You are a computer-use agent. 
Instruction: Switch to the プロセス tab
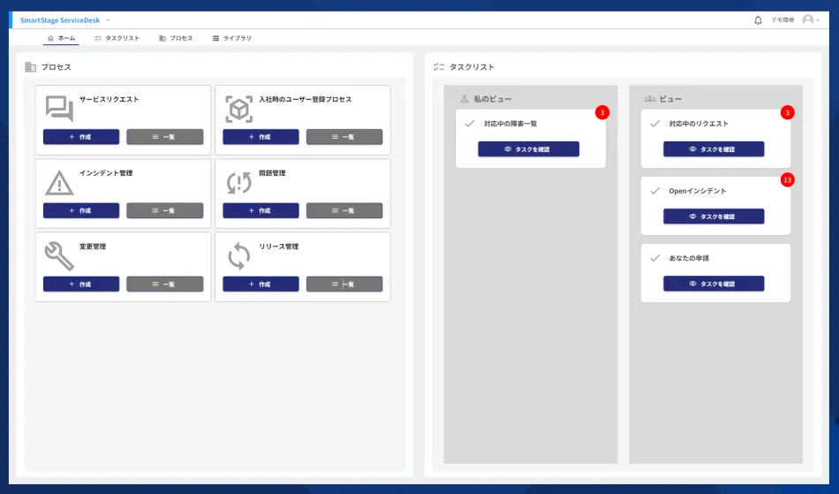[176, 38]
